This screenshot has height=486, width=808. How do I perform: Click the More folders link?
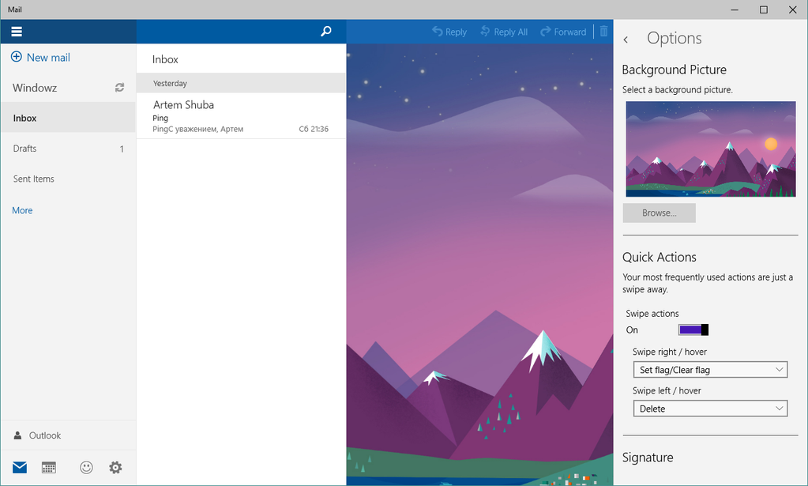[x=22, y=210]
